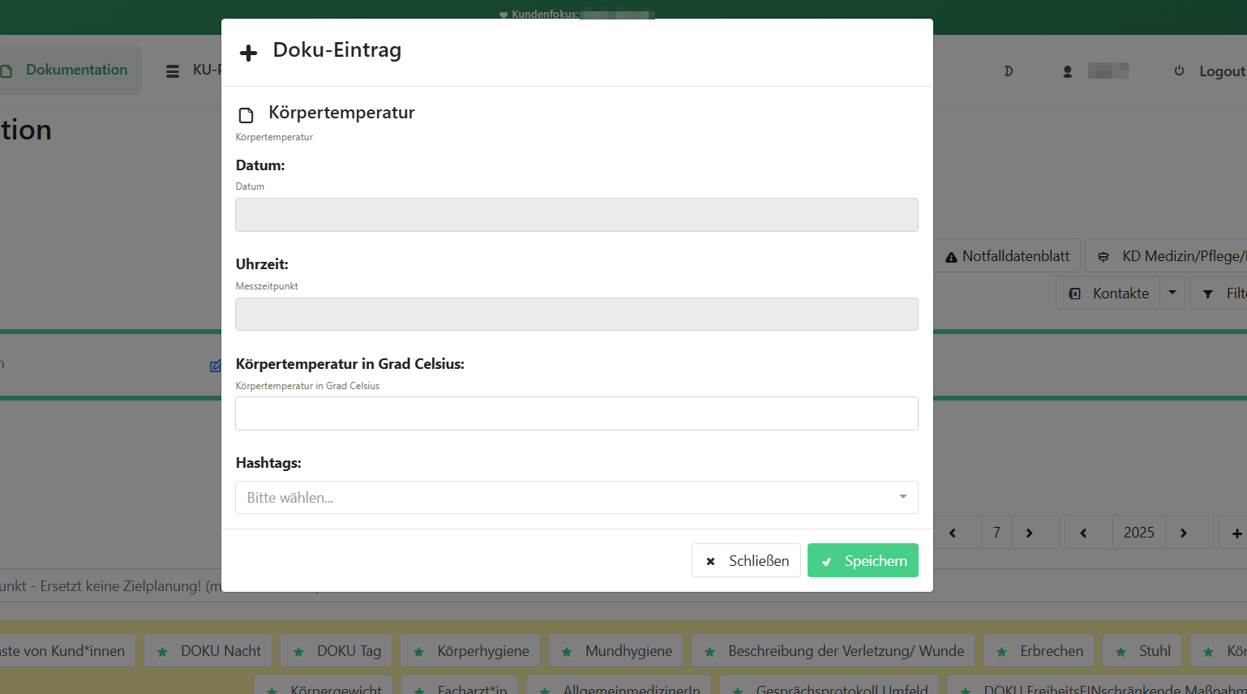Select the Mundhygiene favorite tag
The image size is (1247, 694).
[616, 651]
